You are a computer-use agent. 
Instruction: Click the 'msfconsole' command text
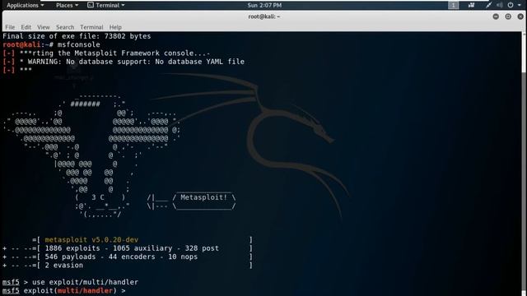pyautogui.click(x=79, y=44)
